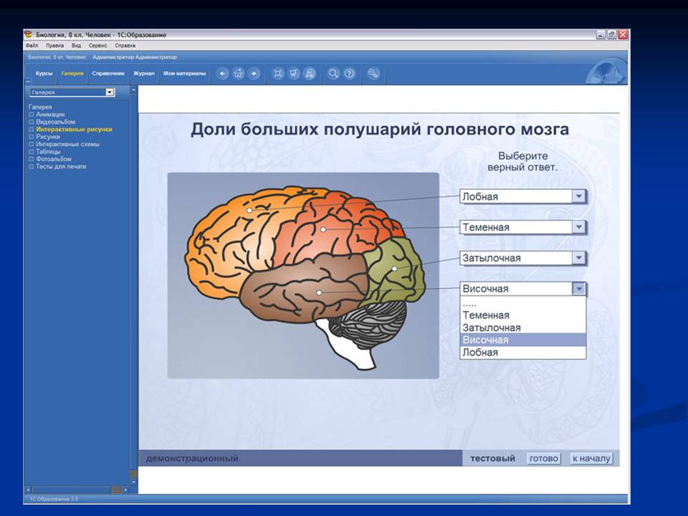Expand the Теменная answer dropdown

[x=579, y=227]
